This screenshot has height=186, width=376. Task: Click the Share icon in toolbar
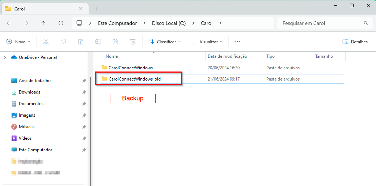tap(115, 42)
